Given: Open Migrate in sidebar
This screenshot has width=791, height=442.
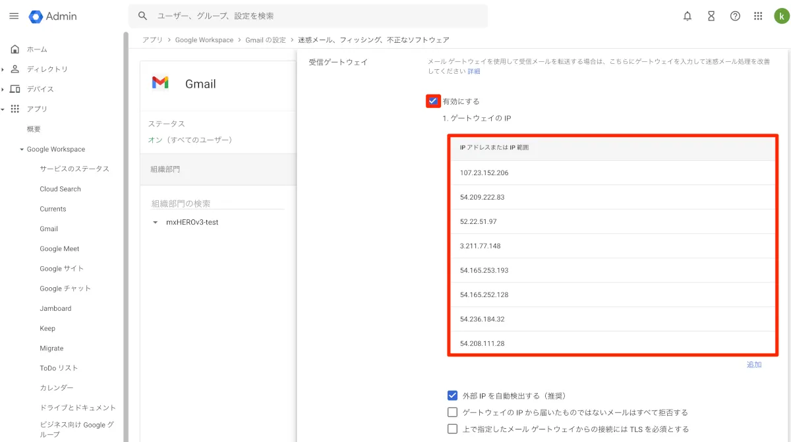Looking at the screenshot, I should point(51,348).
